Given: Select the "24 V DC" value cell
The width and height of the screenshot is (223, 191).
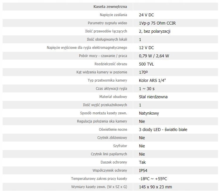Looking at the screenshot, I should click(x=146, y=15).
